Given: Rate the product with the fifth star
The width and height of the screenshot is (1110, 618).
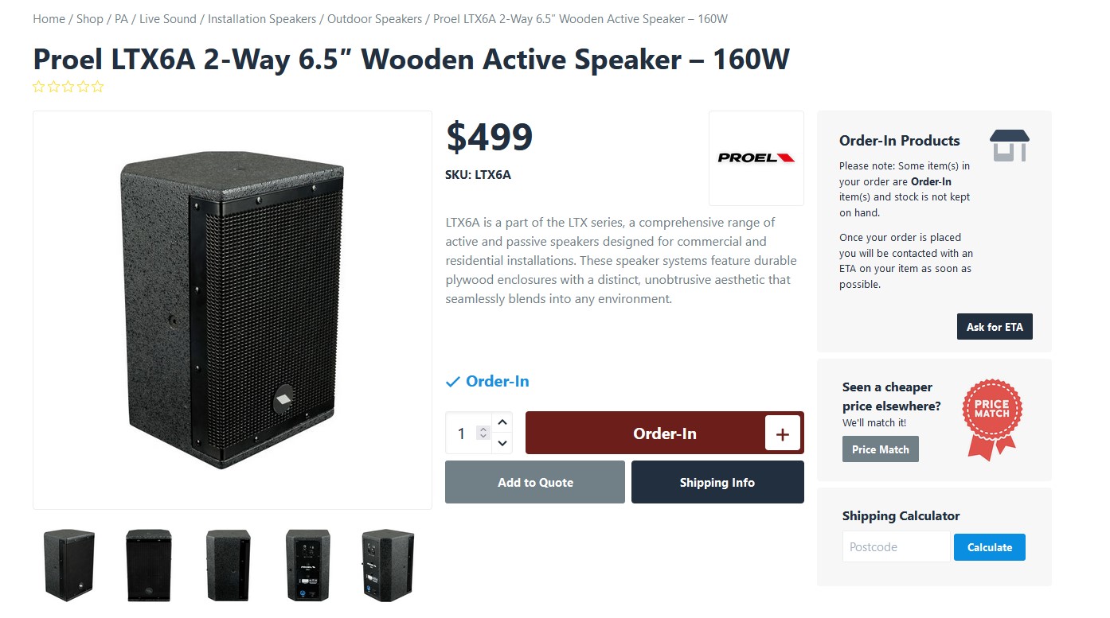Looking at the screenshot, I should [98, 87].
